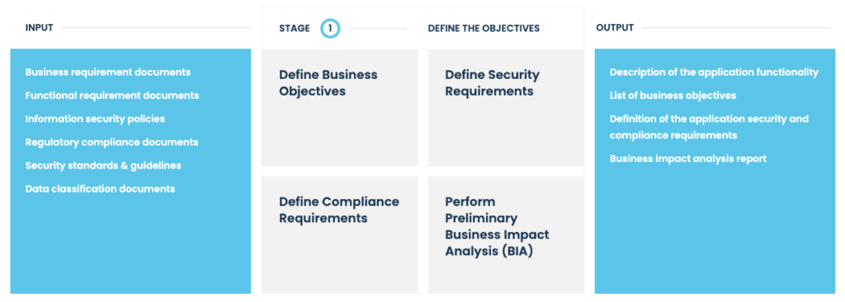Click the DEFINE THE OBJECTIVES heading
This screenshot has width=845, height=302.
coord(484,29)
